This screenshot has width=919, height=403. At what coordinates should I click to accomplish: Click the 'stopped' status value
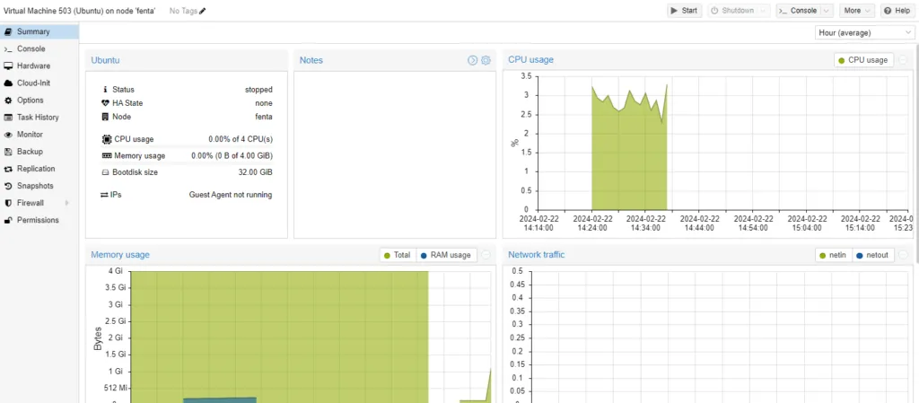(258, 90)
